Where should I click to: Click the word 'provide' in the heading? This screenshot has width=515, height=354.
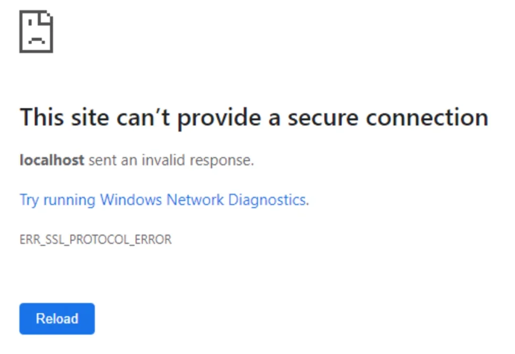(x=219, y=118)
